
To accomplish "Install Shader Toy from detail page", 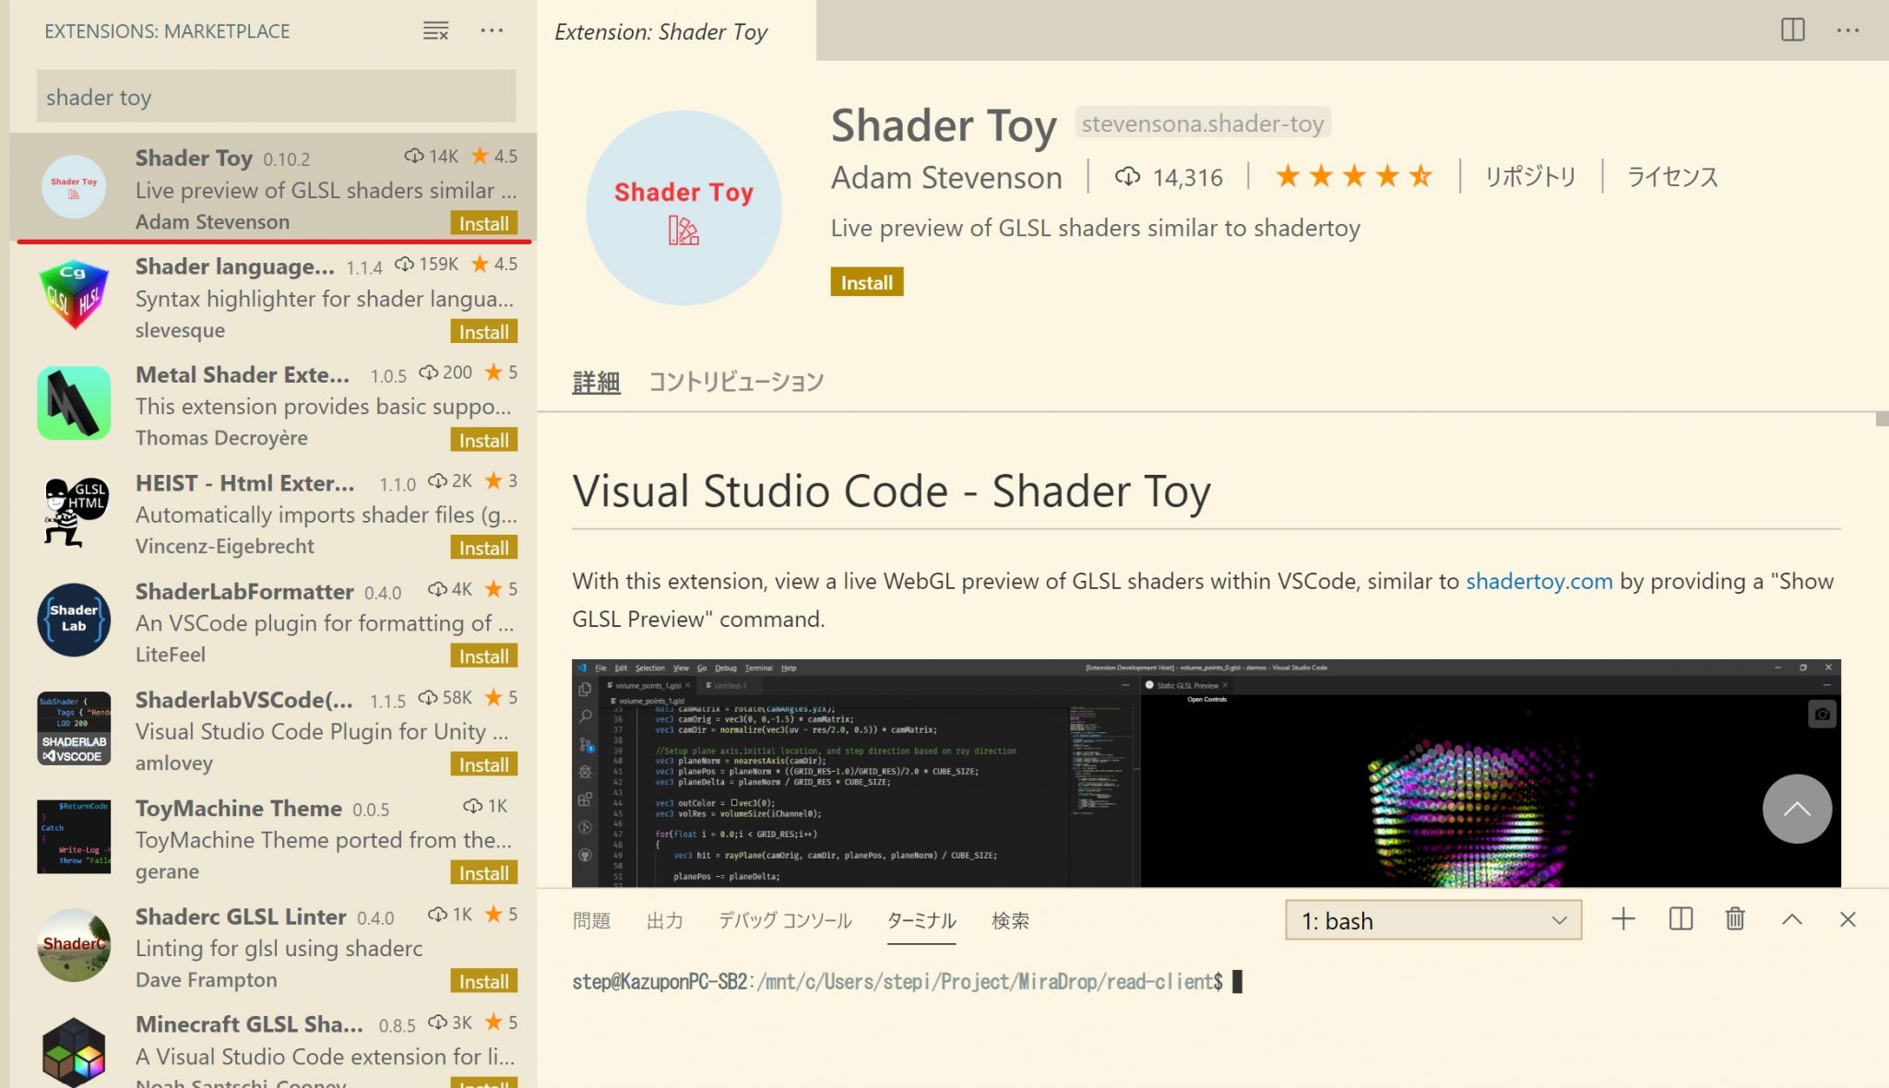I will click(866, 282).
